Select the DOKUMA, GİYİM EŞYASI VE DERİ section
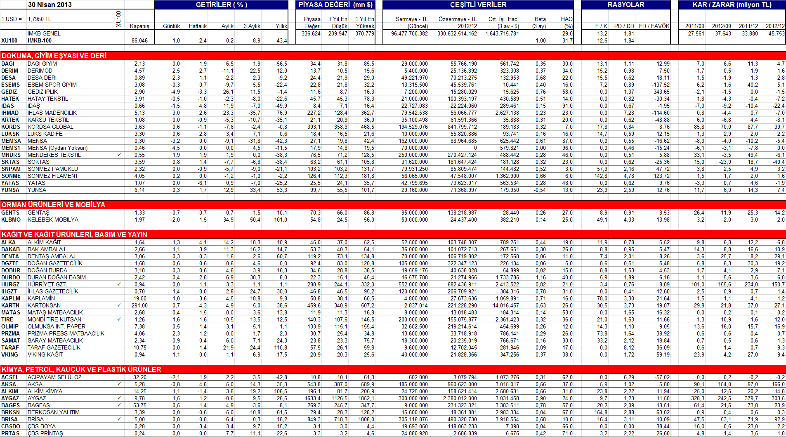Image resolution: width=786 pixels, height=437 pixels. (x=54, y=56)
